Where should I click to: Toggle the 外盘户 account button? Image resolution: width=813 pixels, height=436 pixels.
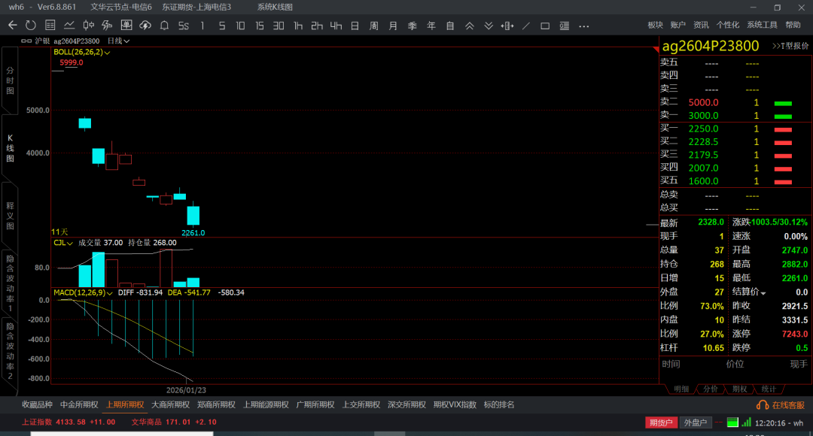point(696,422)
